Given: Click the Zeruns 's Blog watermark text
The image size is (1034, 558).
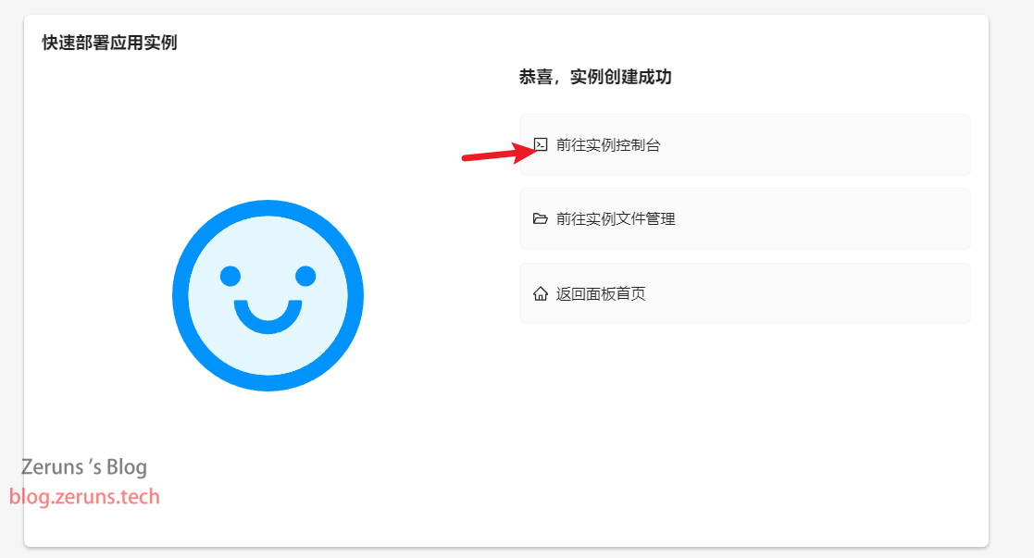Looking at the screenshot, I should click(x=84, y=466).
